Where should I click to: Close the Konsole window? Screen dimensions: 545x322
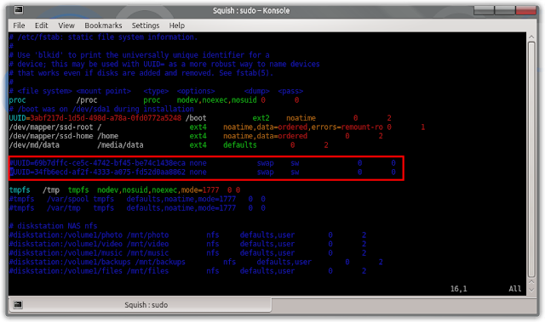pos(525,10)
